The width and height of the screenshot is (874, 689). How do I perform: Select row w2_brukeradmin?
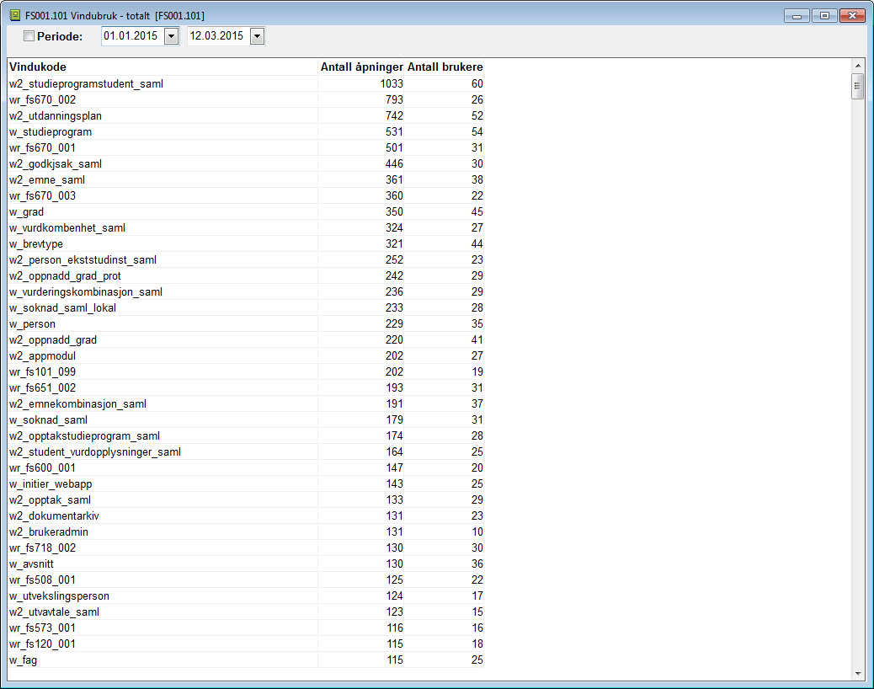click(246, 531)
